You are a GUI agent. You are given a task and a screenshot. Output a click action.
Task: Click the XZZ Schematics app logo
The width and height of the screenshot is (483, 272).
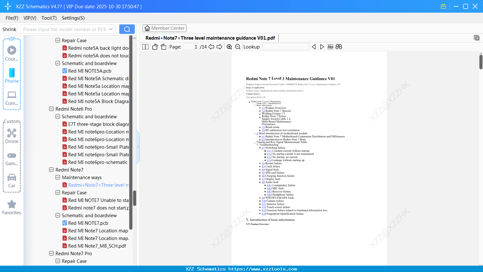click(8, 6)
